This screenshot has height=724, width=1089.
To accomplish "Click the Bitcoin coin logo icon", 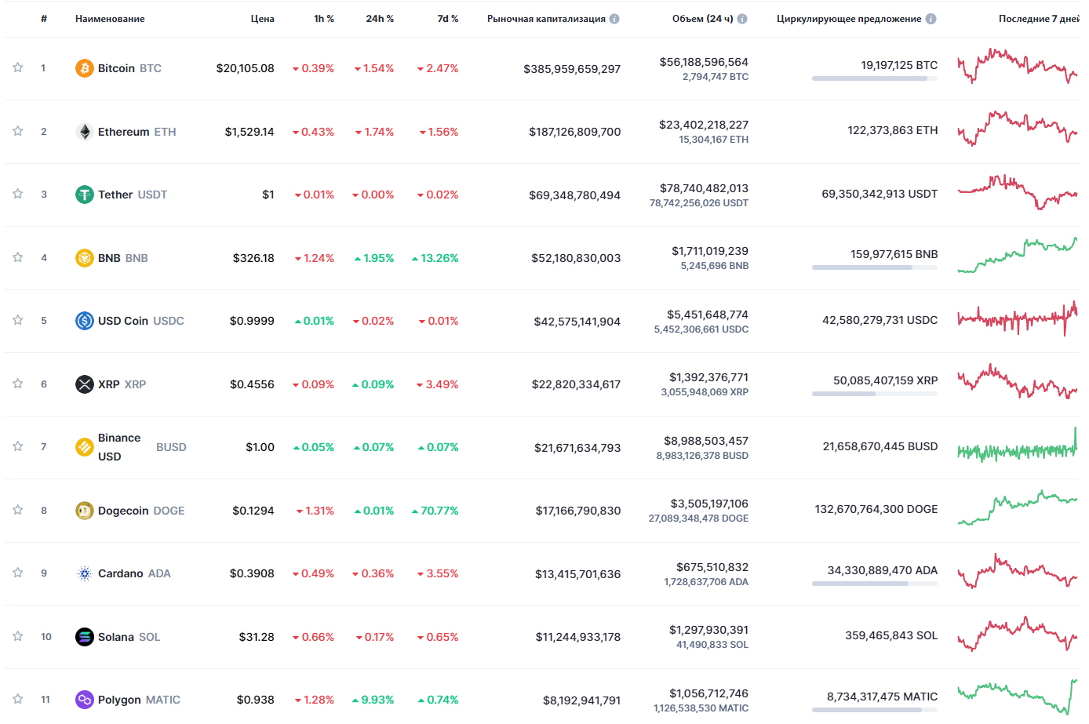I will [x=84, y=68].
